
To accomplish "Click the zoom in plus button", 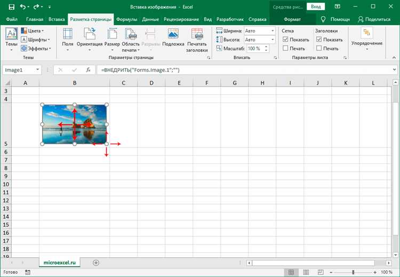I will (x=375, y=272).
